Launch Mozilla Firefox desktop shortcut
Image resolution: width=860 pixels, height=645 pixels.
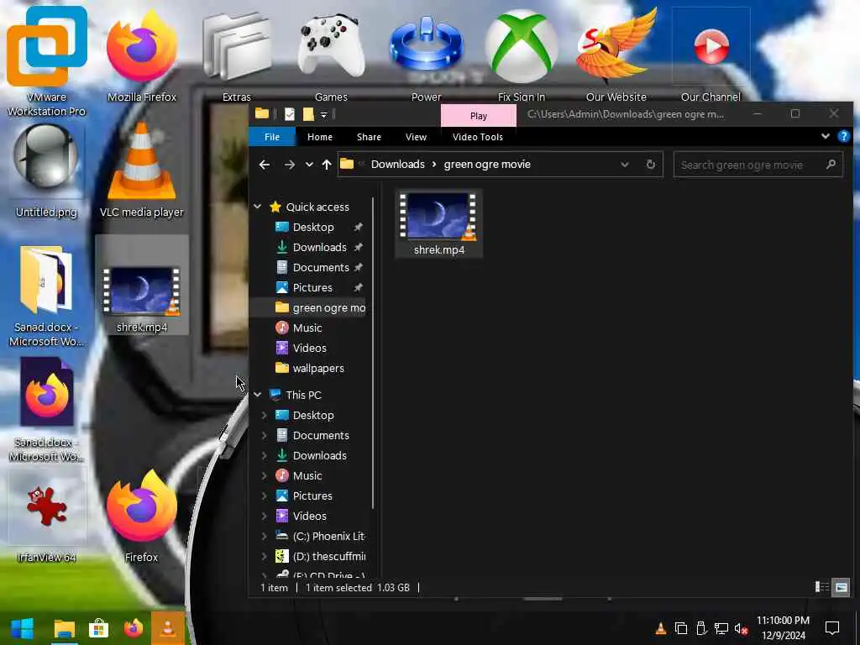point(141,56)
